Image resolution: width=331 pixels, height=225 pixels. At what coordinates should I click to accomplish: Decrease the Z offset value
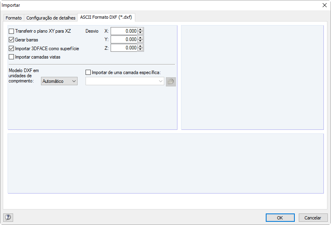[x=140, y=49]
